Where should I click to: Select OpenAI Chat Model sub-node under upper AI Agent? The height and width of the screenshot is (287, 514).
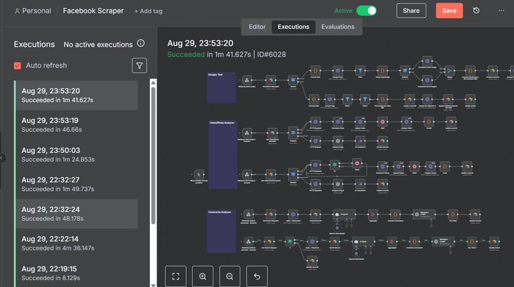337,227
